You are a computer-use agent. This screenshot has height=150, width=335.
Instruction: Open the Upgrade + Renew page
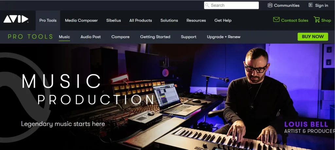[x=224, y=37]
